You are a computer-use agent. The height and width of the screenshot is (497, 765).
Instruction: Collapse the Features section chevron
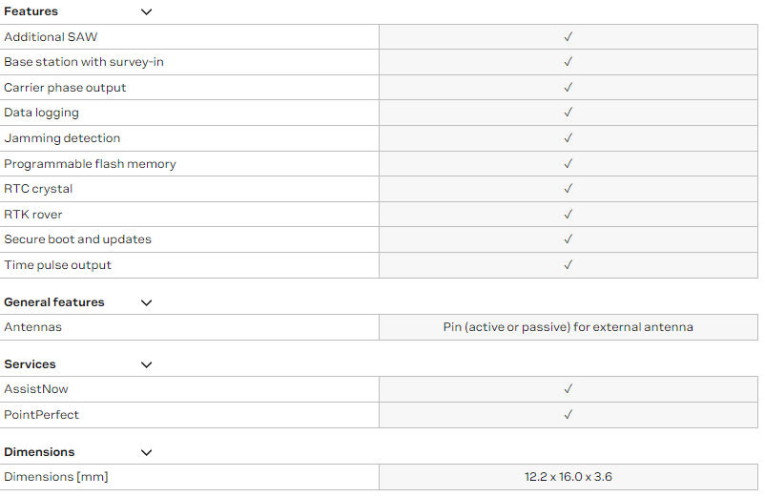pos(146,11)
